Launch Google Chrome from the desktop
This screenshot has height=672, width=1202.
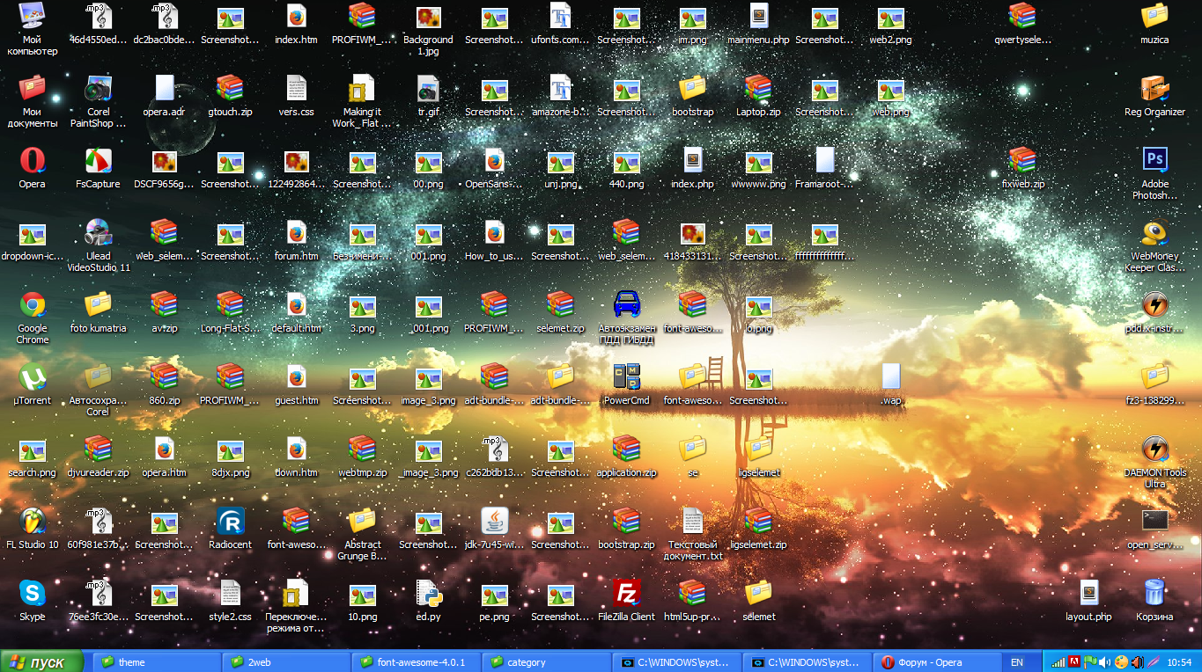pyautogui.click(x=33, y=306)
